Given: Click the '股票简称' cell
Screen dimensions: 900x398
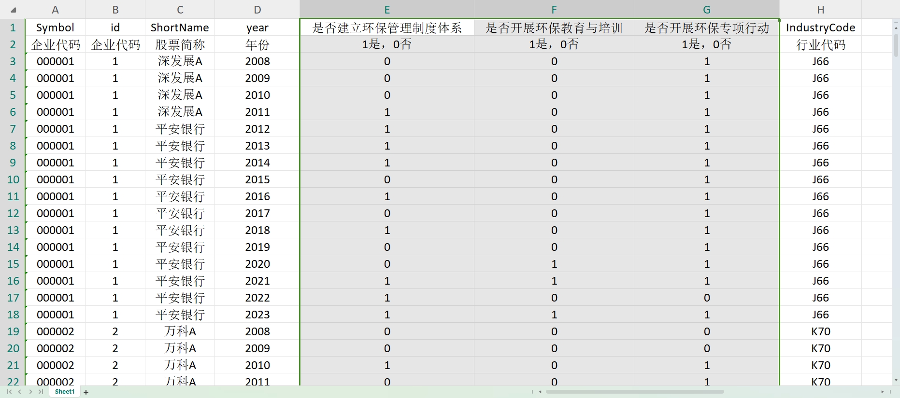Looking at the screenshot, I should 180,44.
